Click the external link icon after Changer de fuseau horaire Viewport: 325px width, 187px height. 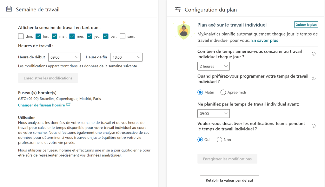pyautogui.click(x=69, y=105)
